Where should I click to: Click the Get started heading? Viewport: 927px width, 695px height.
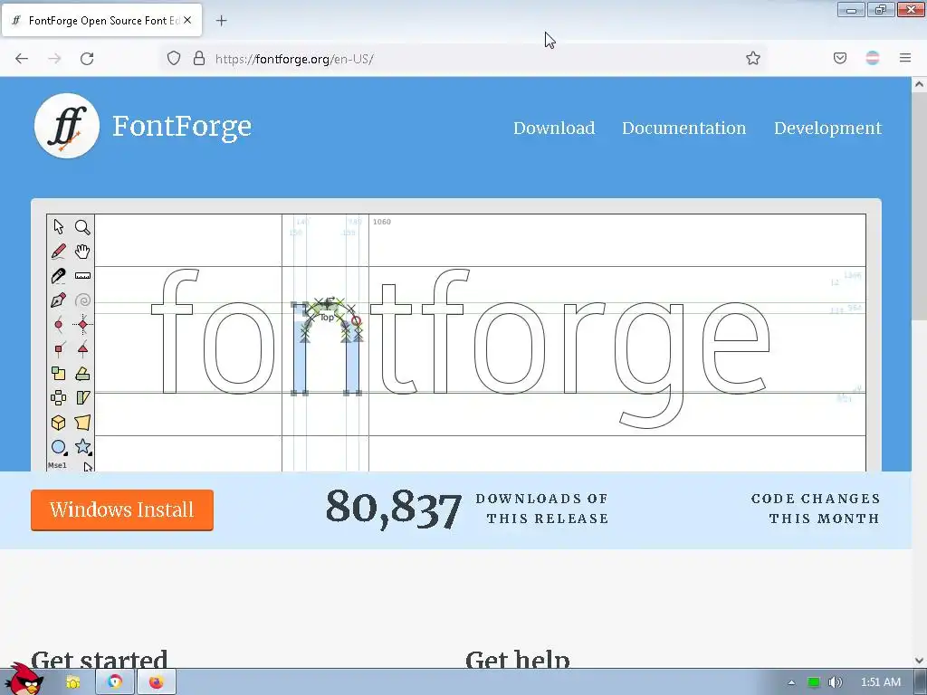[x=100, y=659]
